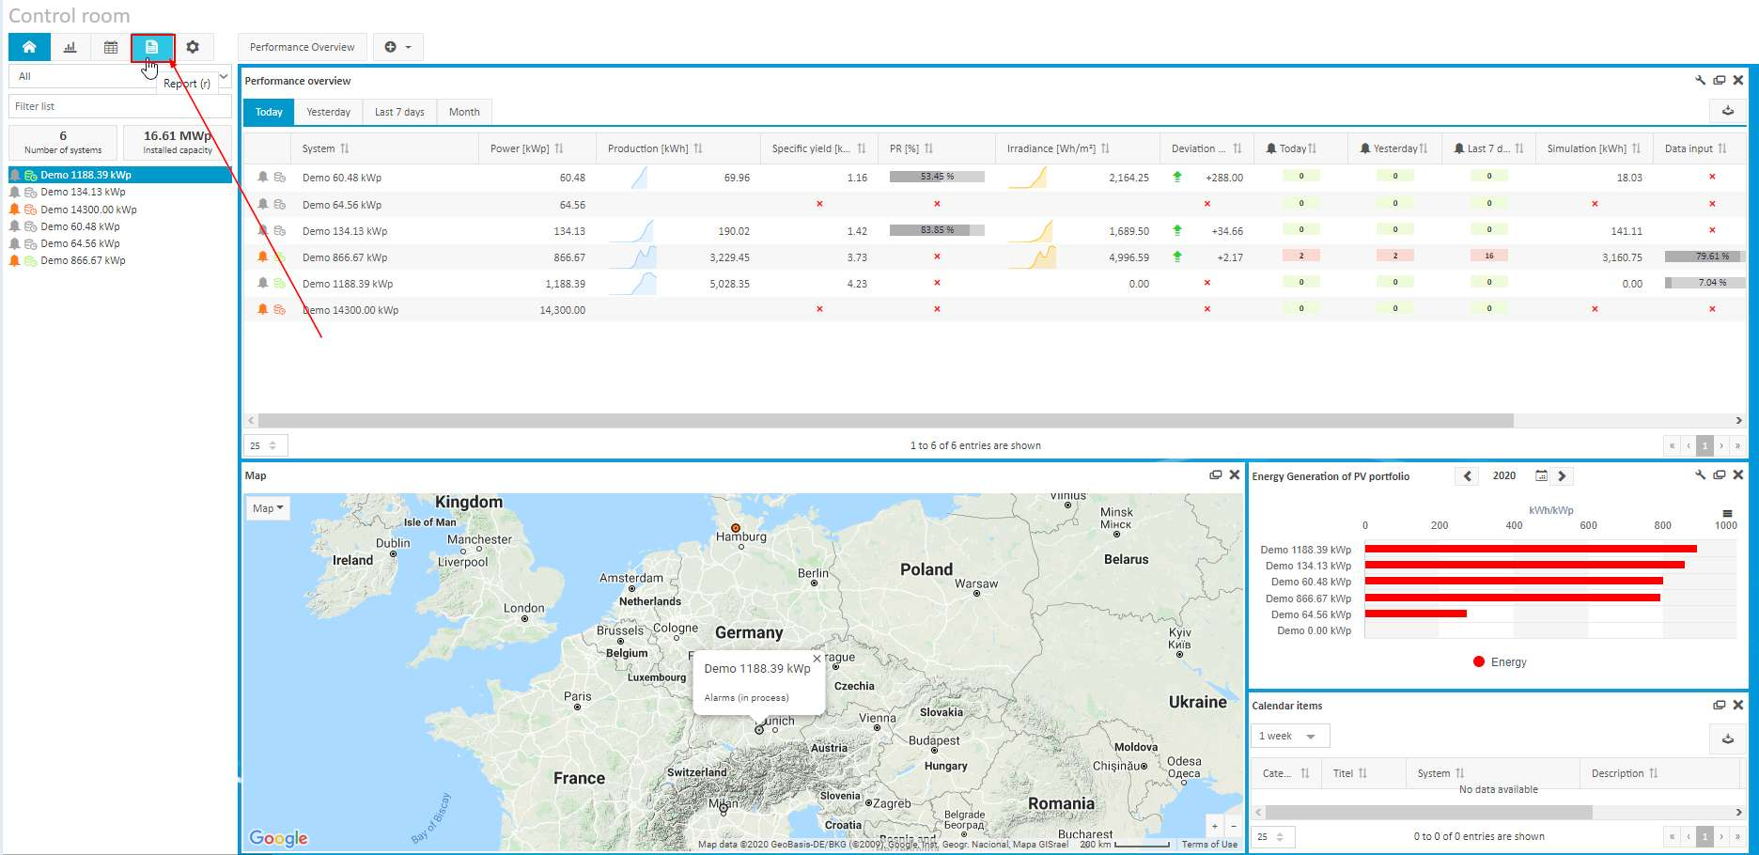1759x855 pixels.
Task: Open the calendar icon in top toolbar
Action: point(111,47)
